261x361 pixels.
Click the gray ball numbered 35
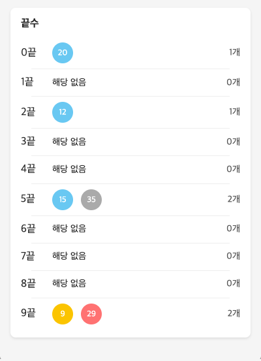point(91,200)
